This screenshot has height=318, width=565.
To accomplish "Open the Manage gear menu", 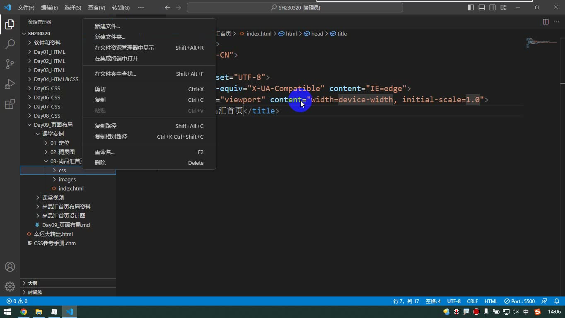I will click(x=10, y=286).
